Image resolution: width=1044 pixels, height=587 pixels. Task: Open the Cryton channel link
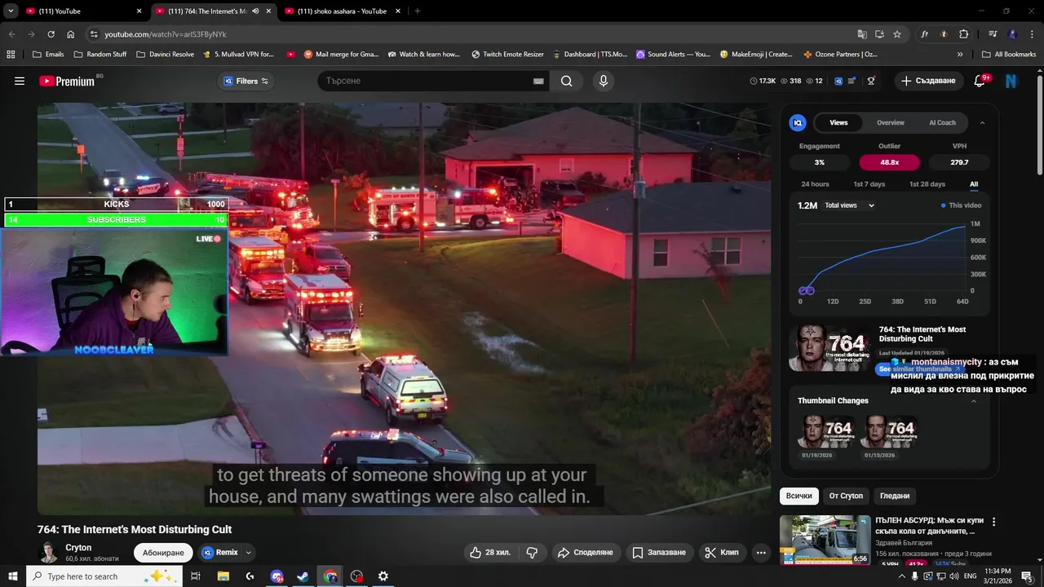[78, 547]
